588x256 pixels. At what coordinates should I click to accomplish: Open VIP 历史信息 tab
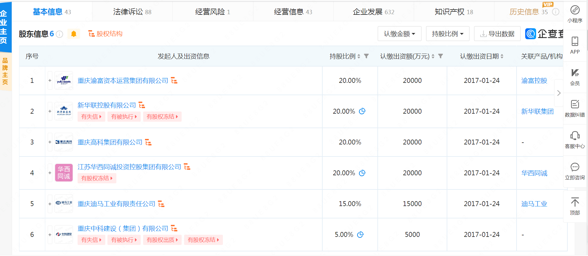(x=529, y=12)
